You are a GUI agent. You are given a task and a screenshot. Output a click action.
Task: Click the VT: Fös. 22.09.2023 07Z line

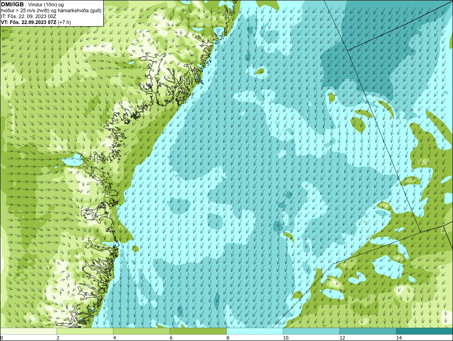pos(36,22)
